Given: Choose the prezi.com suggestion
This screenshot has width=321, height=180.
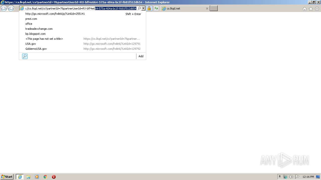Looking at the screenshot, I should click(x=82, y=19).
